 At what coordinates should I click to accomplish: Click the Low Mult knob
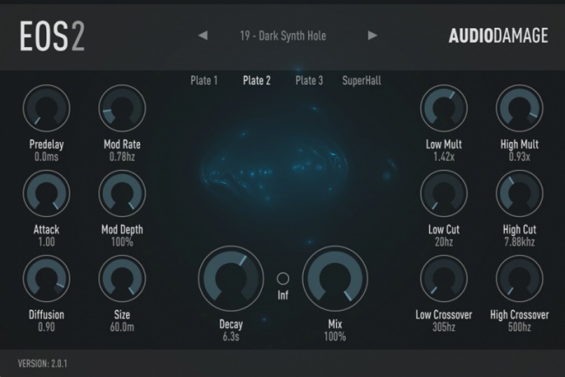tap(444, 108)
